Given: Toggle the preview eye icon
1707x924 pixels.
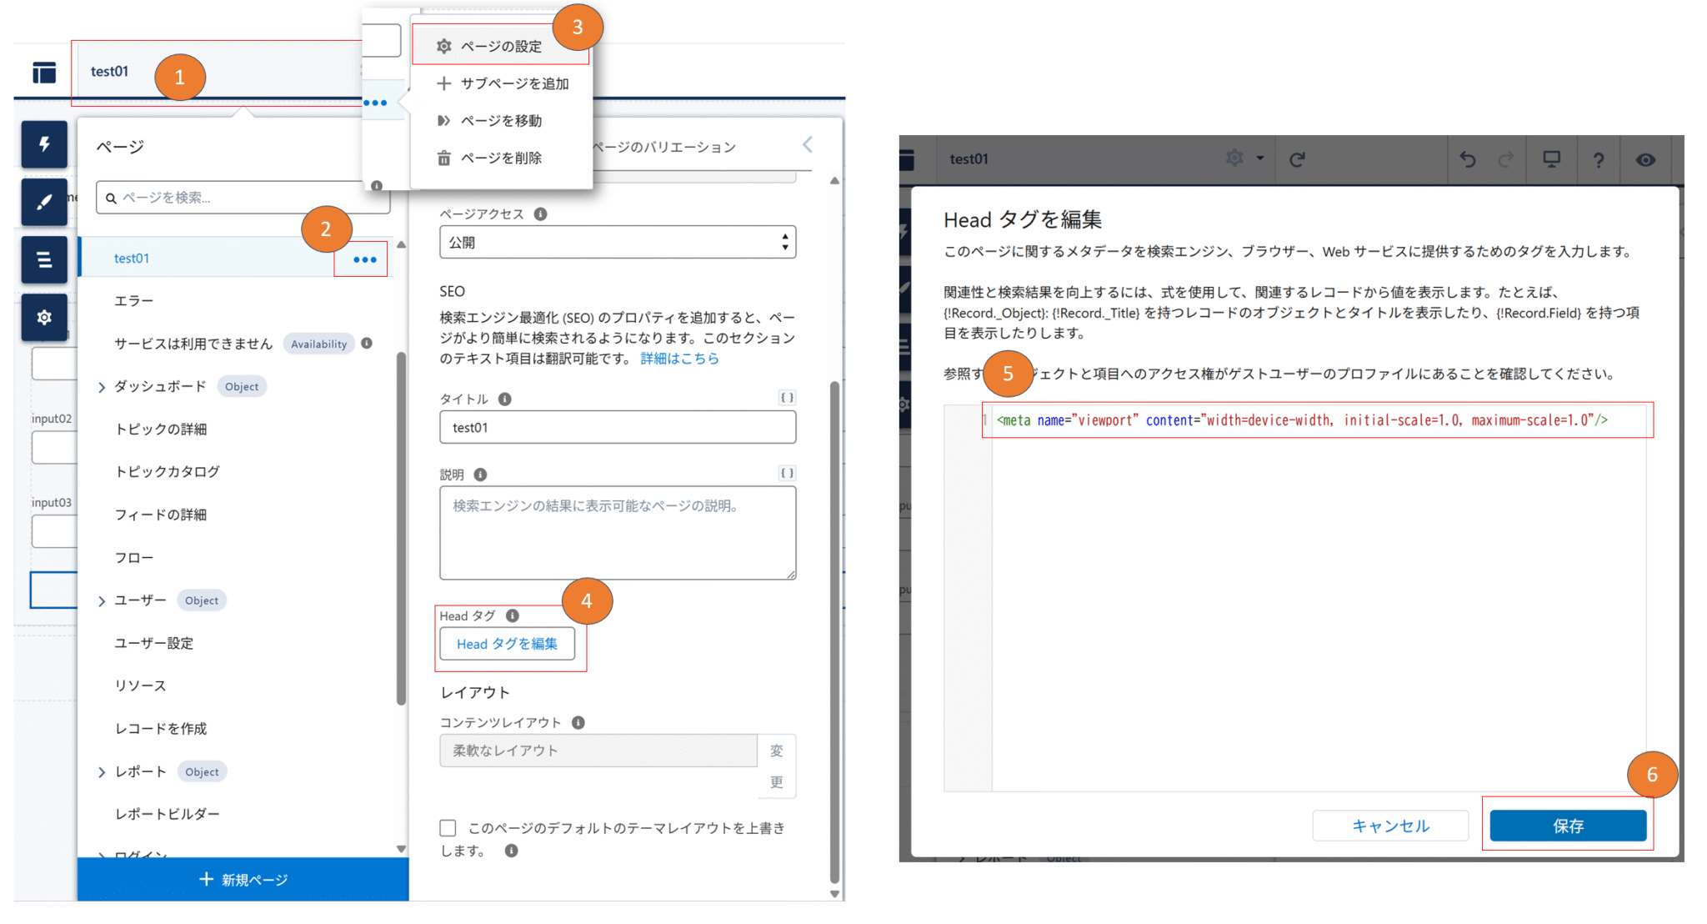Looking at the screenshot, I should coord(1645,160).
